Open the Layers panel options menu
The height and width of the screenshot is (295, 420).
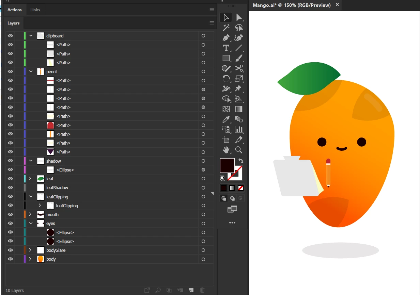[212, 23]
